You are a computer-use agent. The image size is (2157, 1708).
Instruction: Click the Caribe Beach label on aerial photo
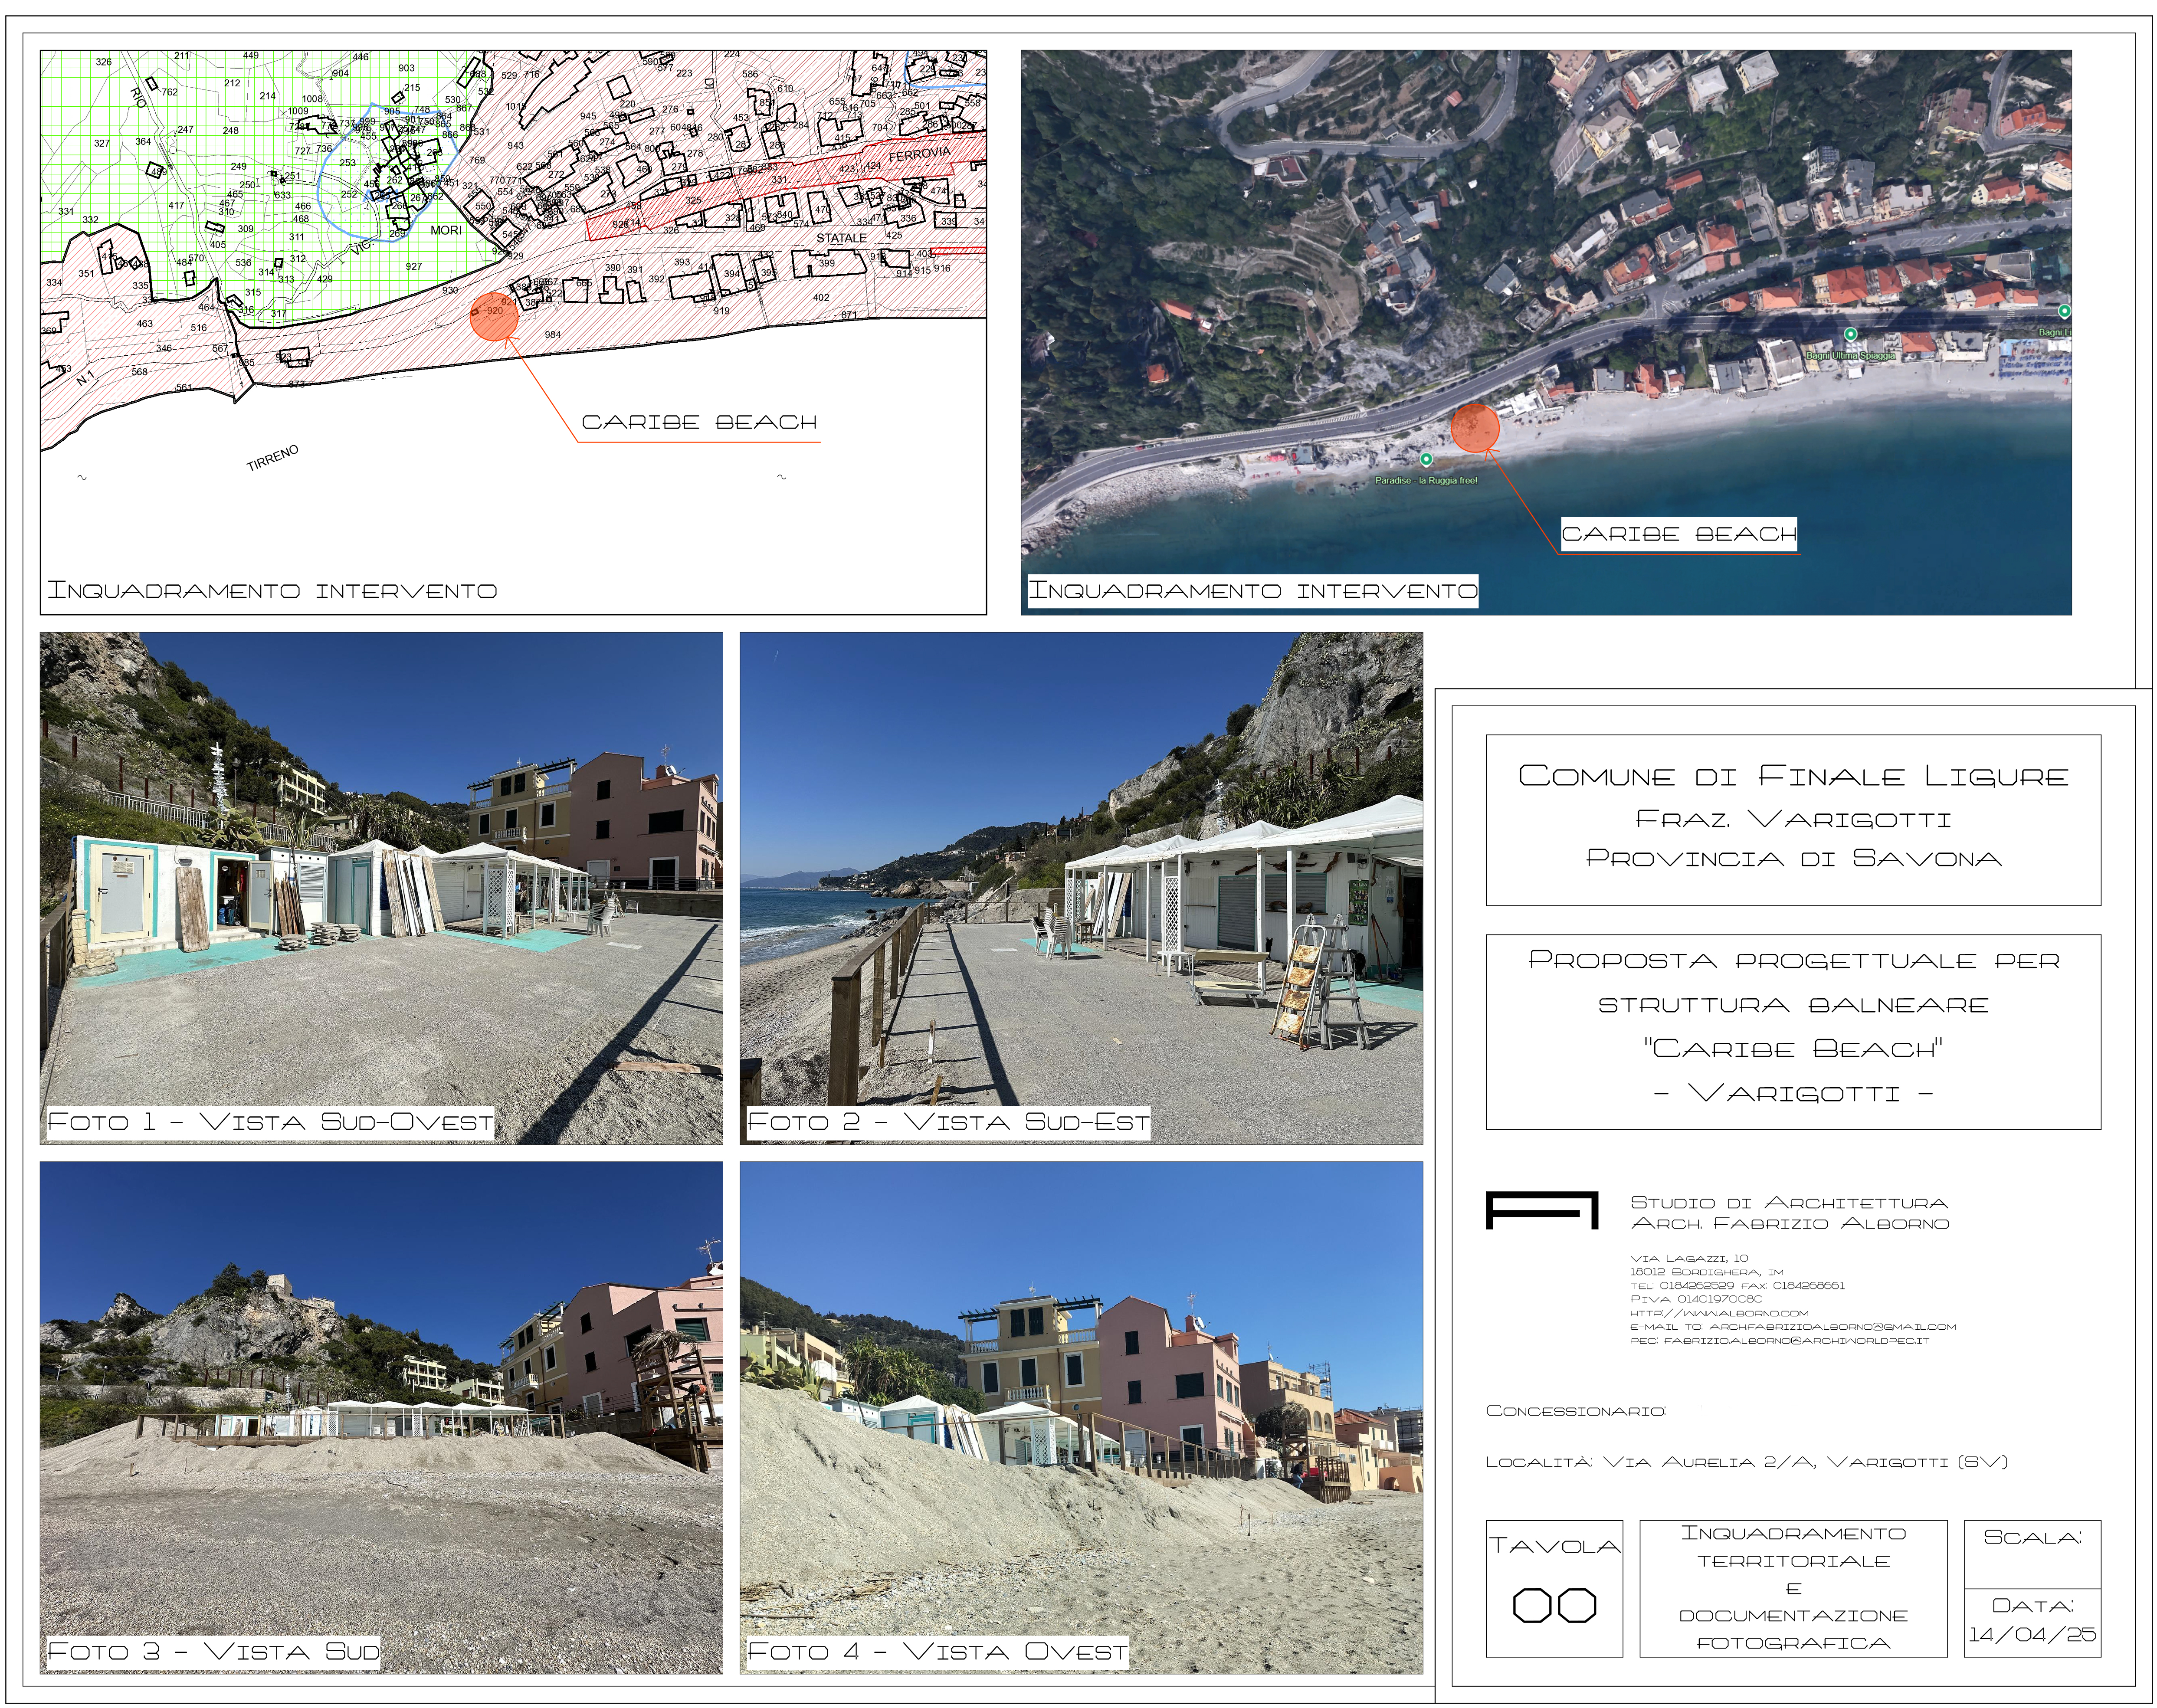(1679, 534)
